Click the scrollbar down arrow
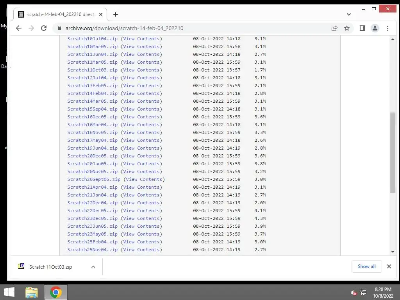The image size is (400, 300). tap(393, 252)
